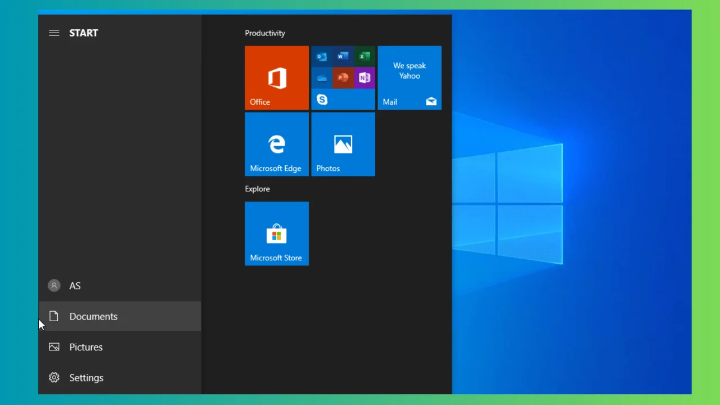The image size is (720, 405).
Task: Open Outlook from the Office apps tile
Action: point(322,56)
